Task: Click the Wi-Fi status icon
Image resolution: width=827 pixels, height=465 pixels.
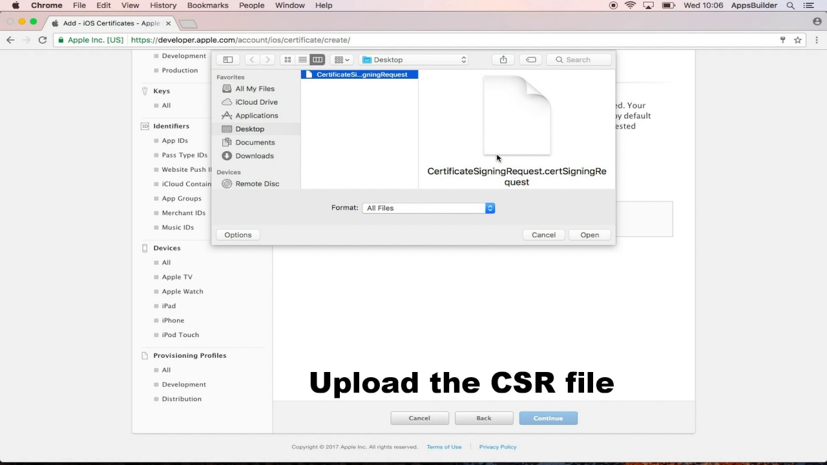Action: (x=631, y=5)
